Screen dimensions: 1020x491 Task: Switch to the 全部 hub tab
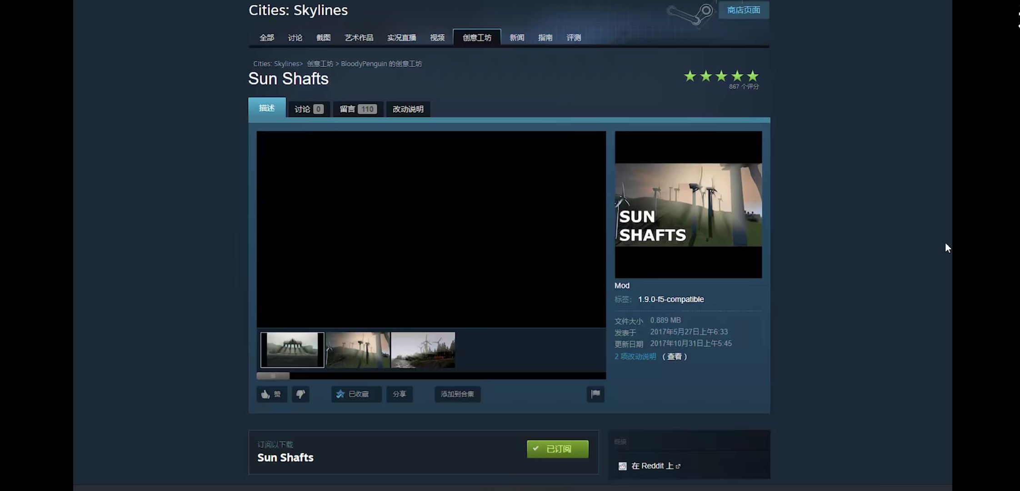(x=267, y=38)
